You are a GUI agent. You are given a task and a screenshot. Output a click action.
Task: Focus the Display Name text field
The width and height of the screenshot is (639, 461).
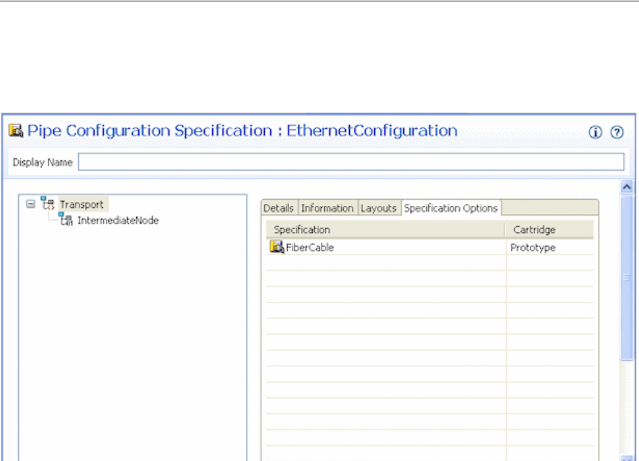351,162
